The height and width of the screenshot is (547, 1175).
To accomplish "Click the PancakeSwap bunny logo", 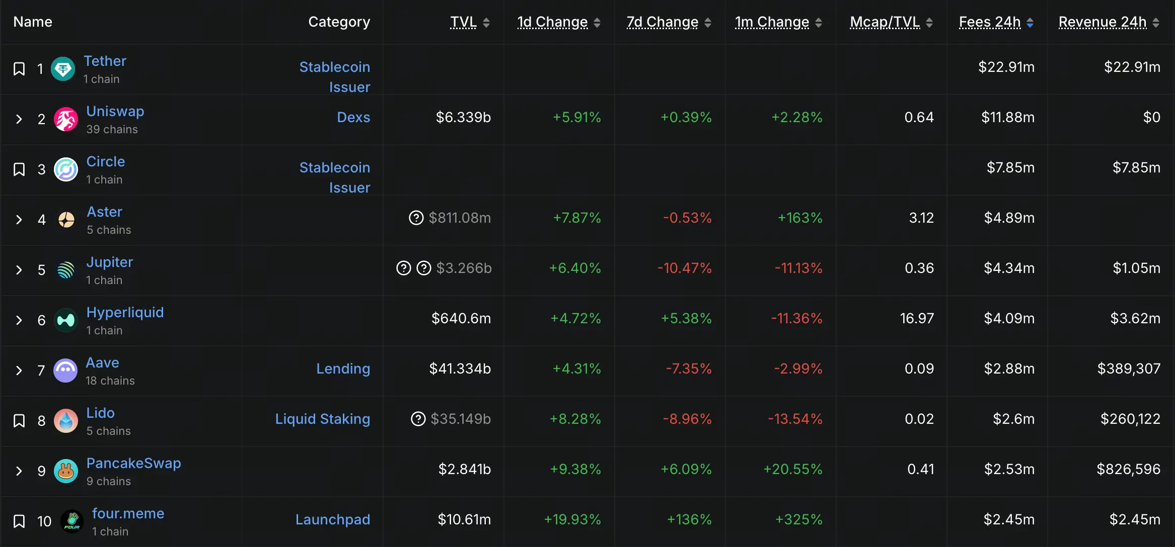I will [x=66, y=471].
